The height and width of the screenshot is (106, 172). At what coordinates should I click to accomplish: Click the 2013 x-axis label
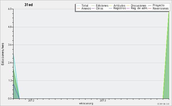[103, 100]
